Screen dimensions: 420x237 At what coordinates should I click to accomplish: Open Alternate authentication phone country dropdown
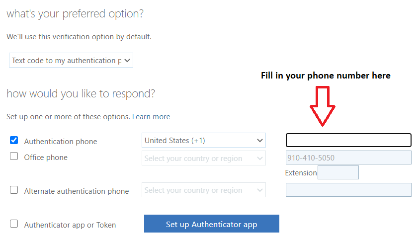[x=203, y=190]
